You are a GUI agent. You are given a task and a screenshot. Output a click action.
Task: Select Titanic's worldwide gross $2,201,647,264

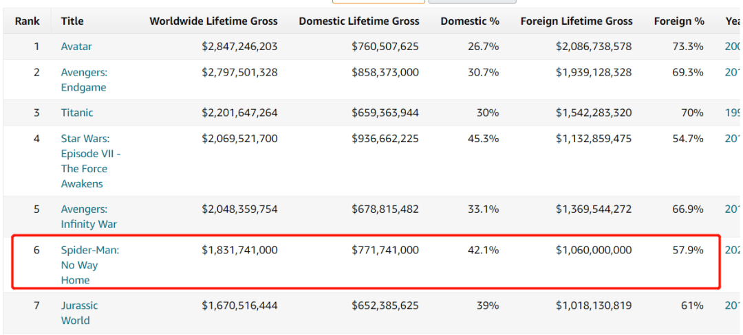coord(240,113)
